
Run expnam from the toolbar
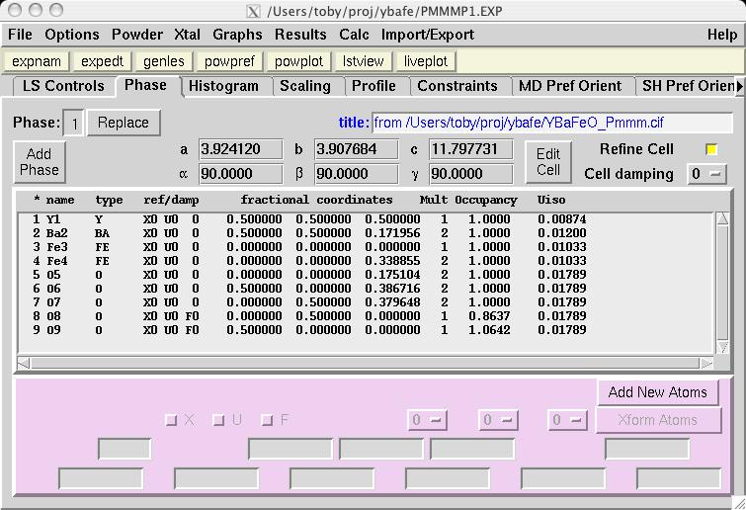37,61
